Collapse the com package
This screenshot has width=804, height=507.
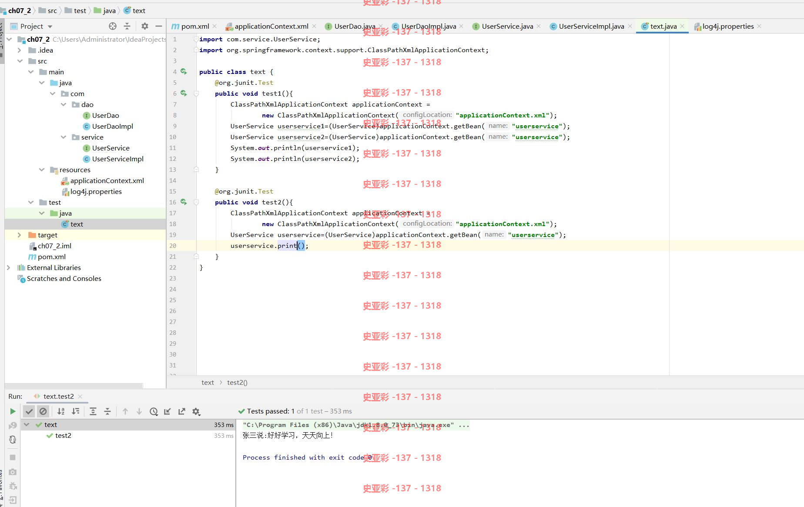pos(52,93)
